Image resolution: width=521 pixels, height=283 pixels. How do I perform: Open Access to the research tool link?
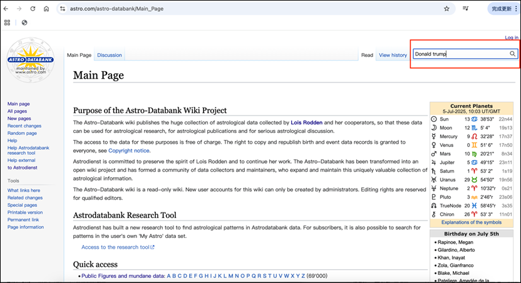[x=118, y=247]
